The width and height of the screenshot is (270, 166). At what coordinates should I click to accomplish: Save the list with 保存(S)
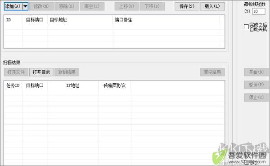[187, 7]
